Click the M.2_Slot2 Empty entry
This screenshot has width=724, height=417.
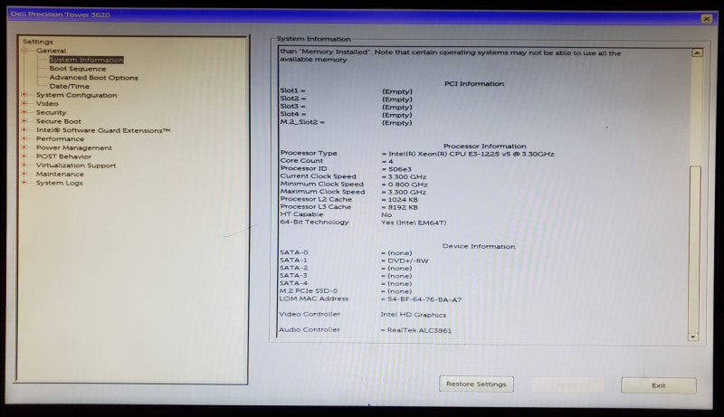click(x=397, y=123)
